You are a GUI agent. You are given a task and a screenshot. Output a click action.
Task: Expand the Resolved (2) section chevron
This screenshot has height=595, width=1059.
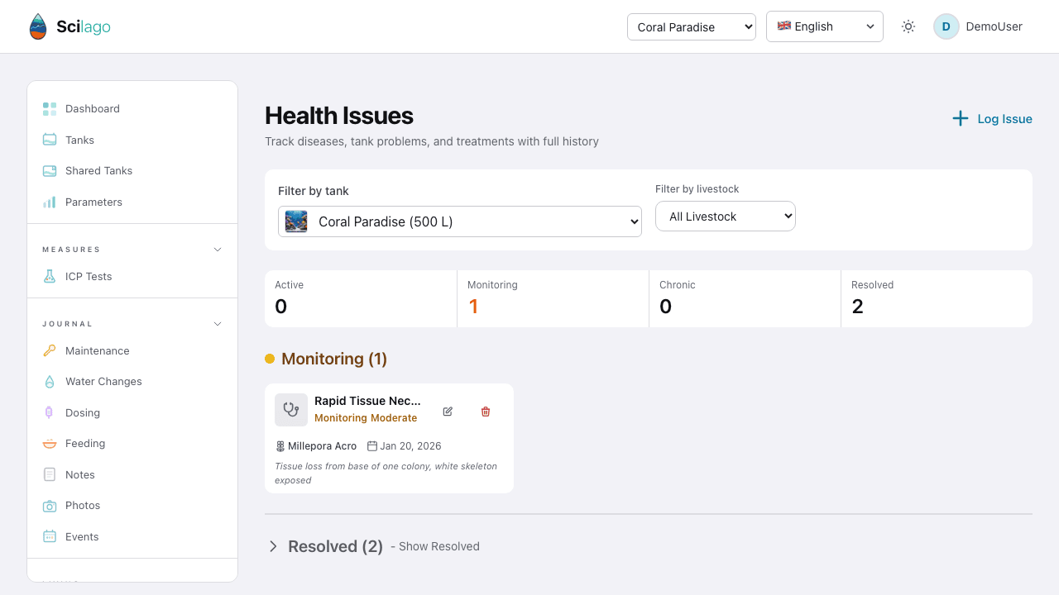click(x=273, y=546)
